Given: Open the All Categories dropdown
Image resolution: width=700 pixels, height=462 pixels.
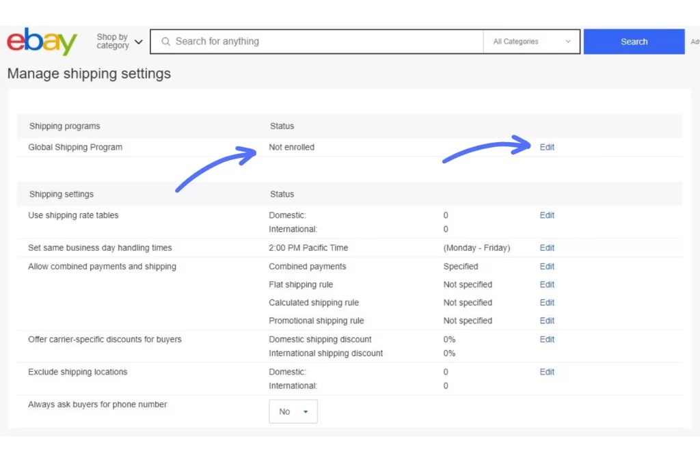Looking at the screenshot, I should pos(531,41).
